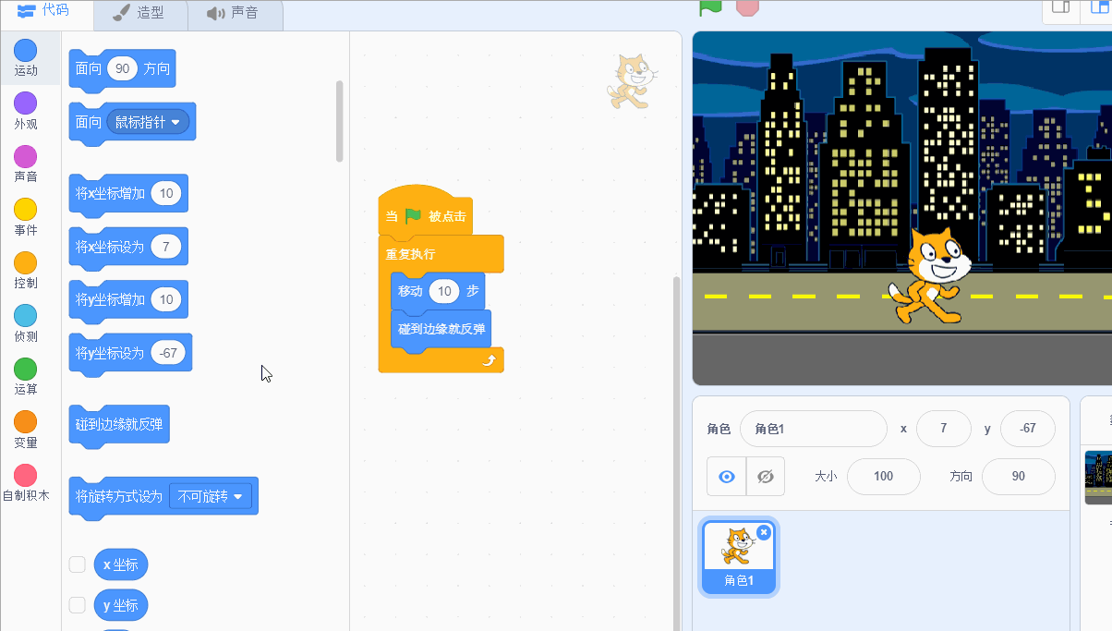Click the 移动 10 步 block in script
Viewport: 1112px width, 631px height.
coord(438,291)
